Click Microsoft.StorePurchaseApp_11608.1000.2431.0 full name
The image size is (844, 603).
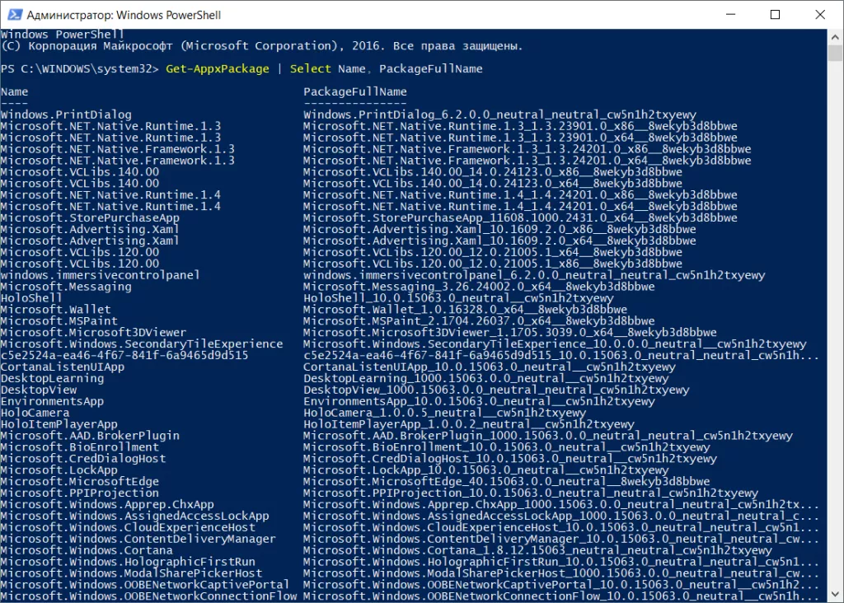click(x=520, y=217)
